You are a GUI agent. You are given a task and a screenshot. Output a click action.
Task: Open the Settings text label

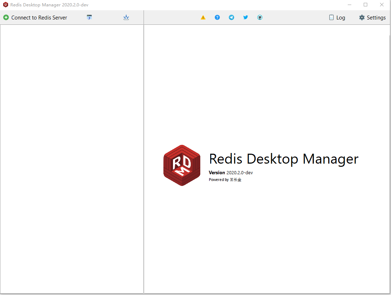tap(376, 18)
